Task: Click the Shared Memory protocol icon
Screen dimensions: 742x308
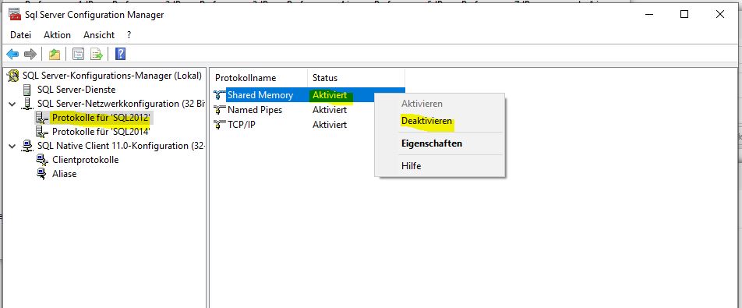Action: click(x=220, y=95)
